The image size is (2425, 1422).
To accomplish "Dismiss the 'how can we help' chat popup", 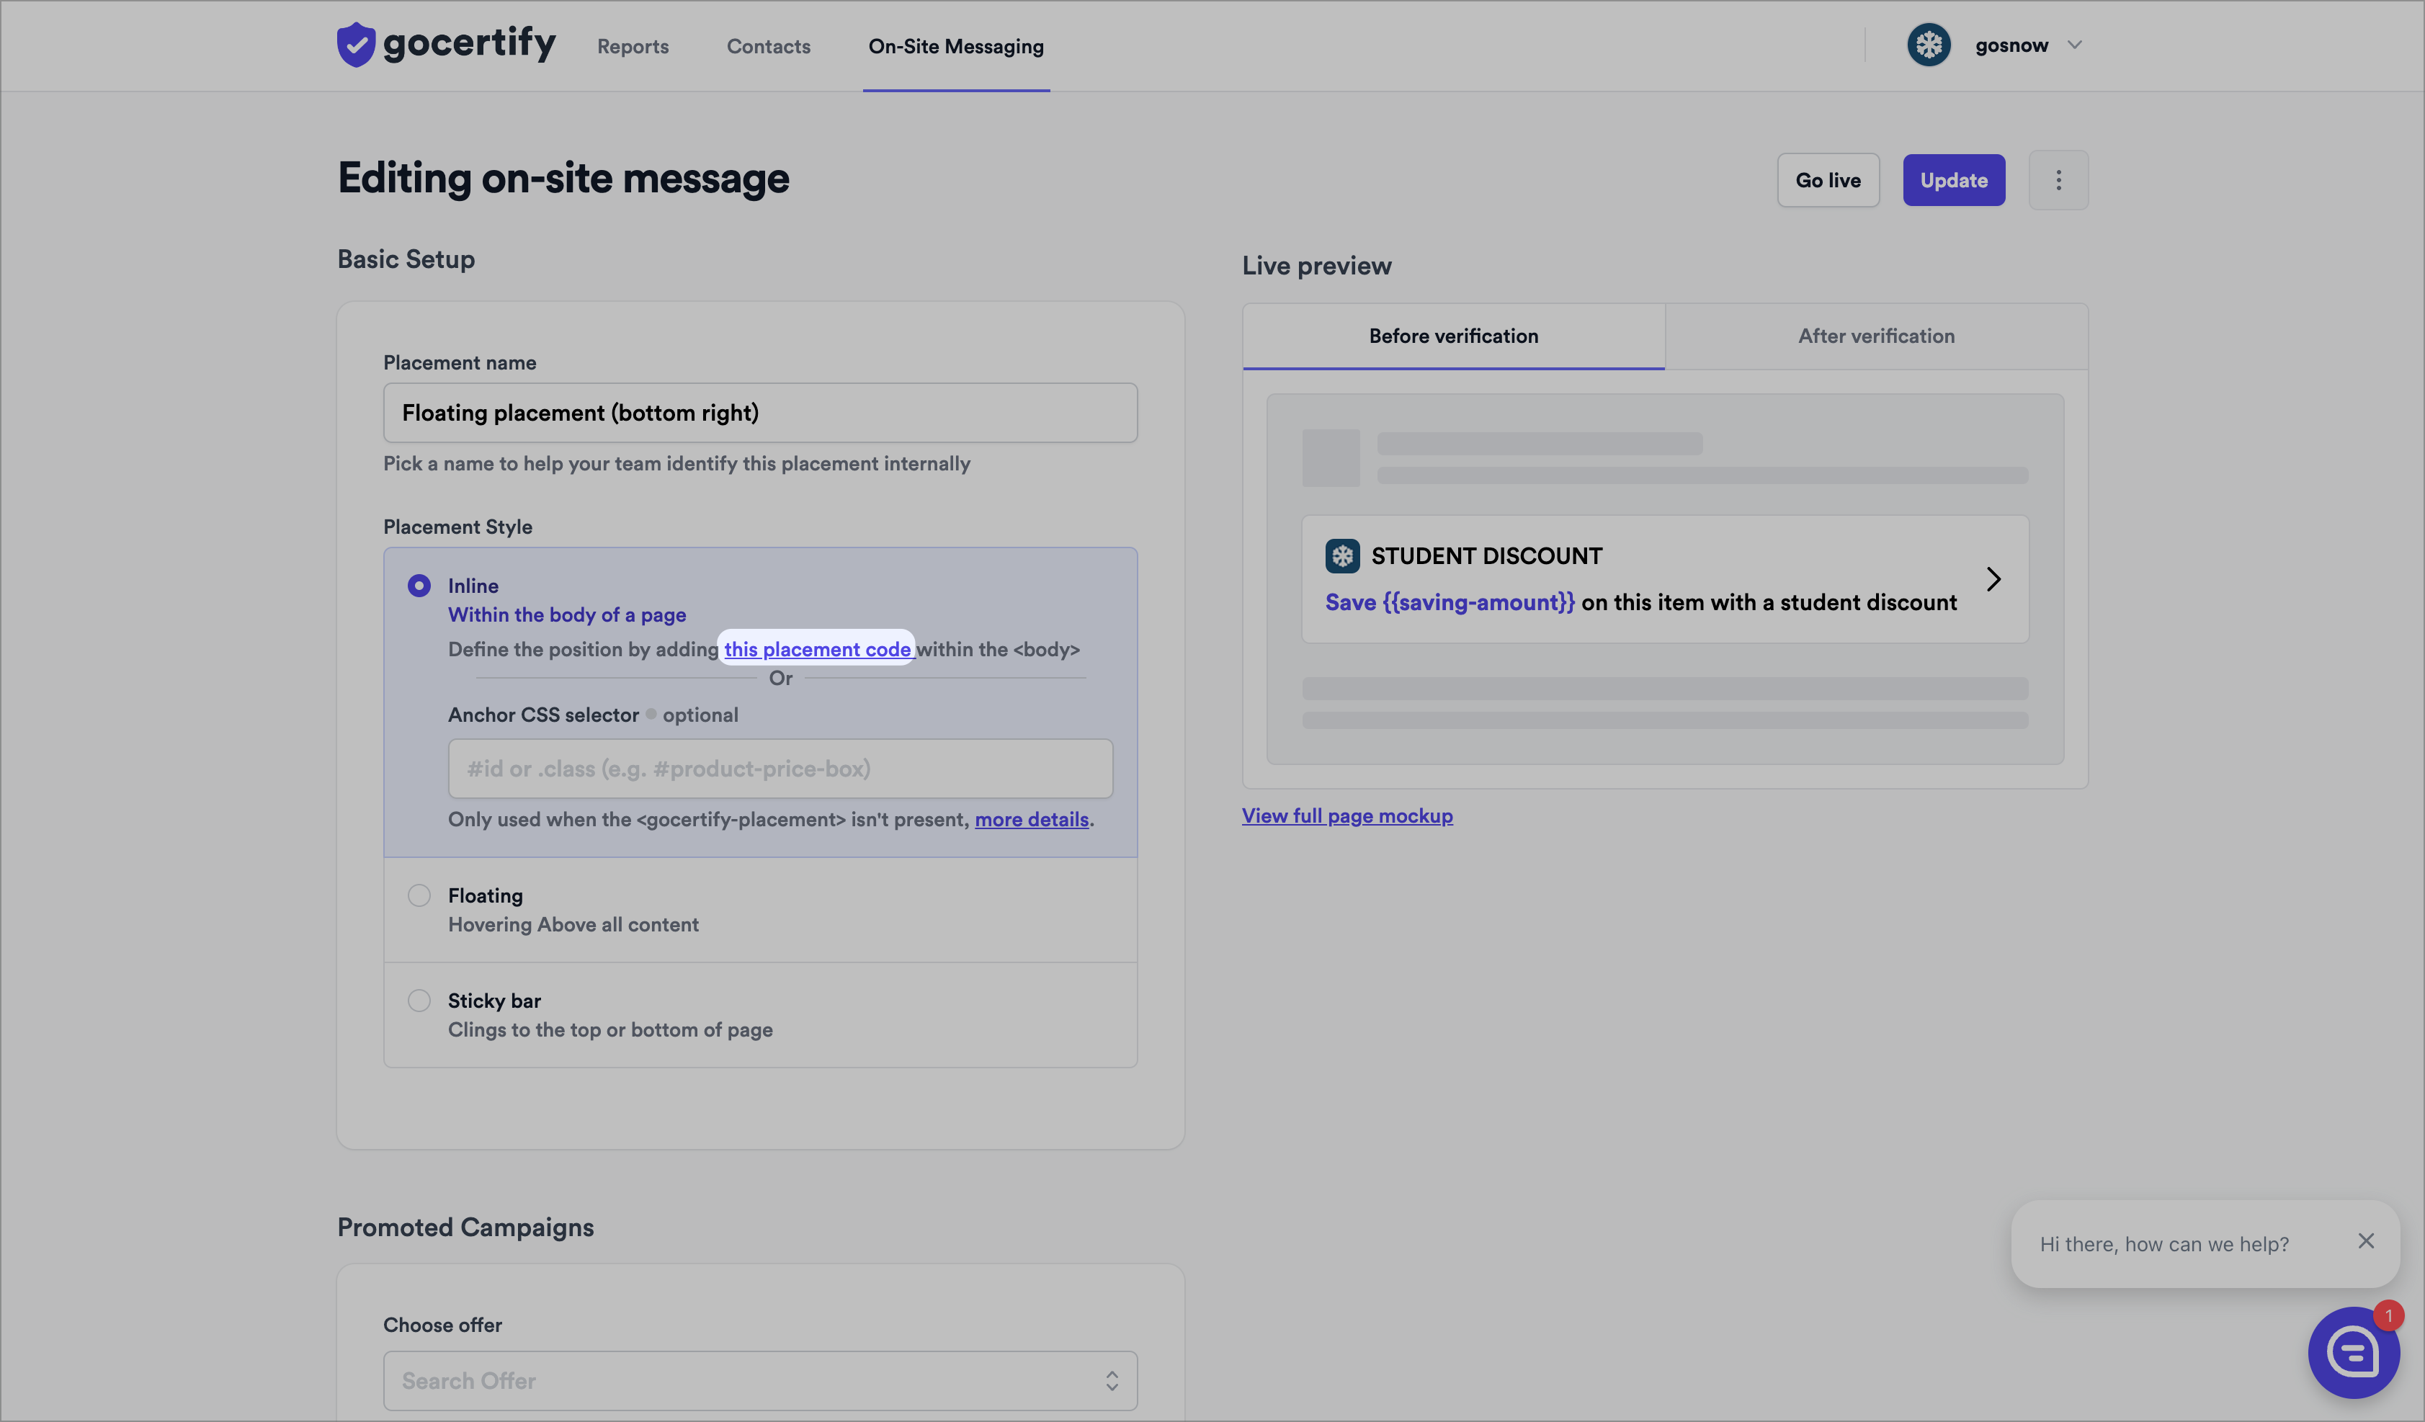I will [2365, 1241].
